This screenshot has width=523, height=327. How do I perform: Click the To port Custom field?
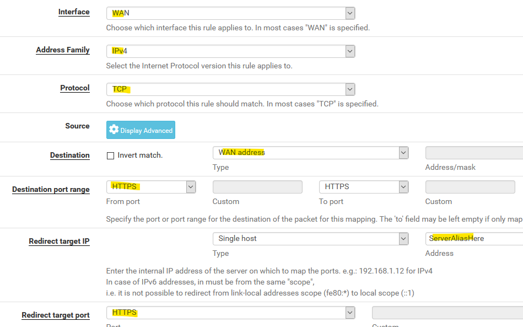click(470, 187)
